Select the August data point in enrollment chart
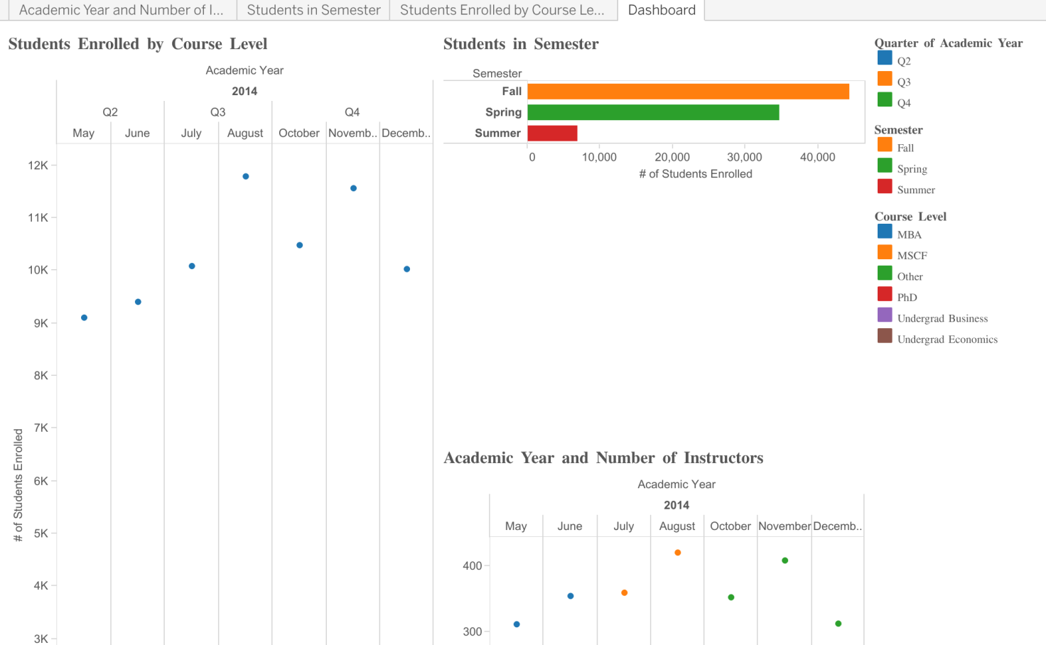Screen dimensions: 1046x645 tap(245, 175)
